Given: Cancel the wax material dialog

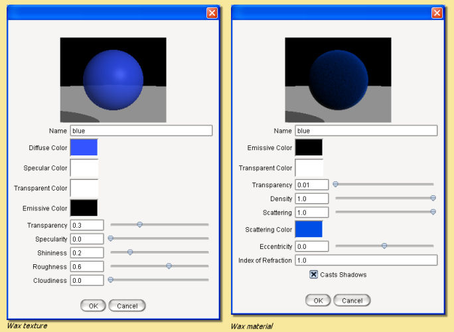Looking at the screenshot, I should (352, 300).
